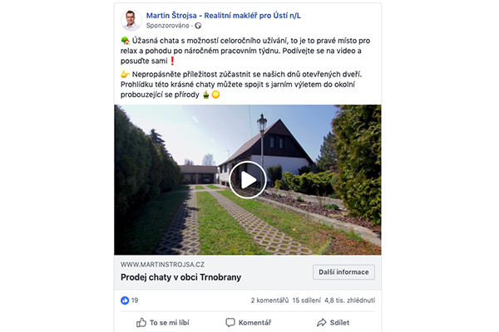
Task: Show the 2 komentářů list
Action: point(269,300)
